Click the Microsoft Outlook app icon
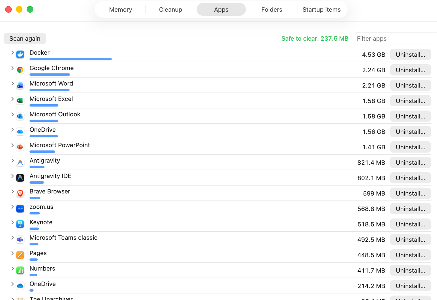 pos(20,116)
